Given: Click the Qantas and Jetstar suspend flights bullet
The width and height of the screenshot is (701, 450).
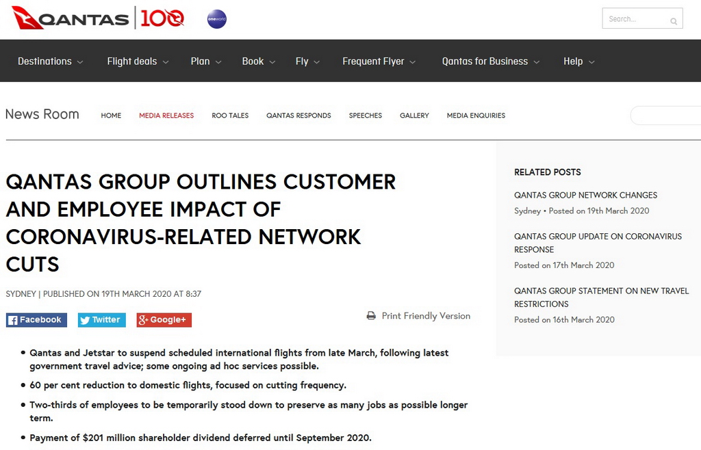Looking at the screenshot, I should [x=239, y=359].
